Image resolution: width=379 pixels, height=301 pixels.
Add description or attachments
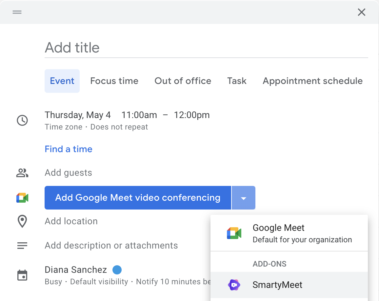coord(111,246)
